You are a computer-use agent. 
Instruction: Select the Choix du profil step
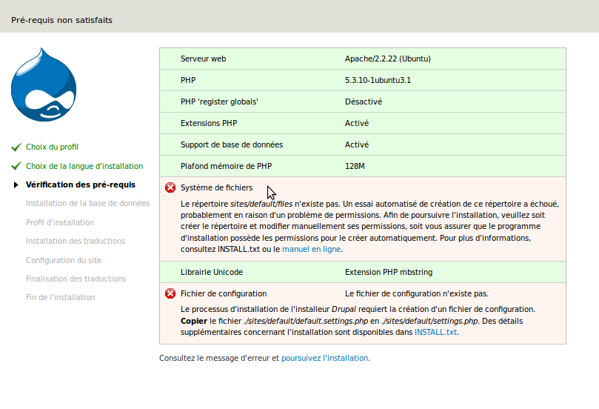(52, 147)
